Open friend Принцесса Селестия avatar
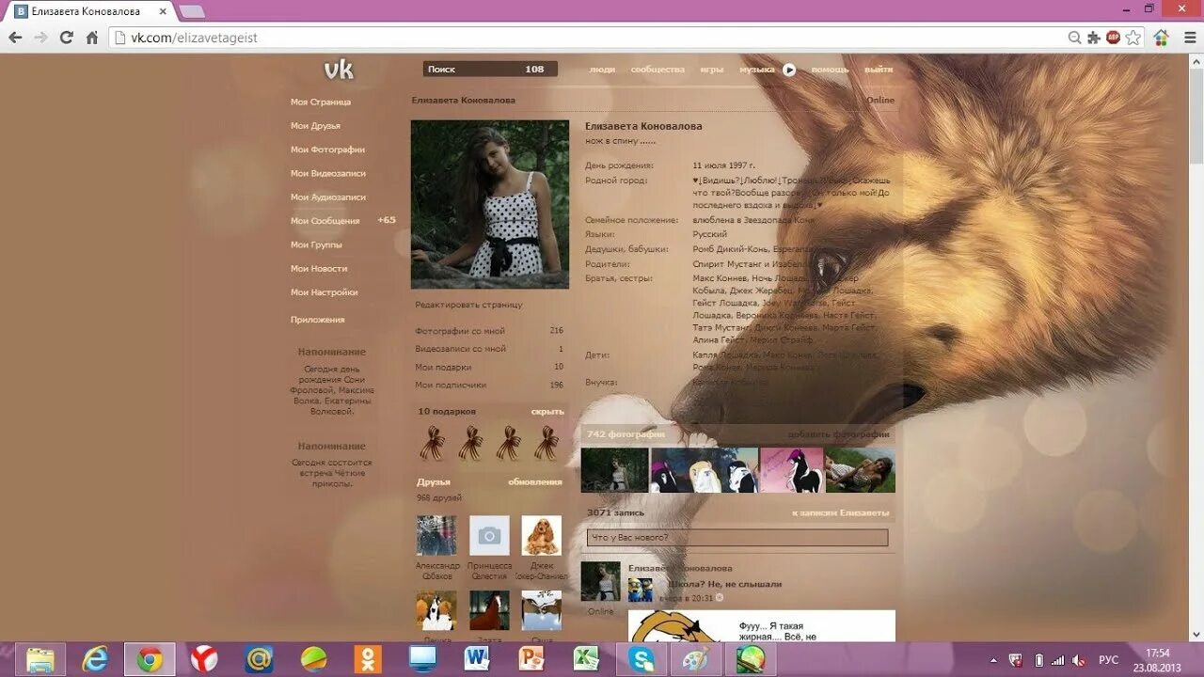Image resolution: width=1204 pixels, height=677 pixels. click(489, 535)
